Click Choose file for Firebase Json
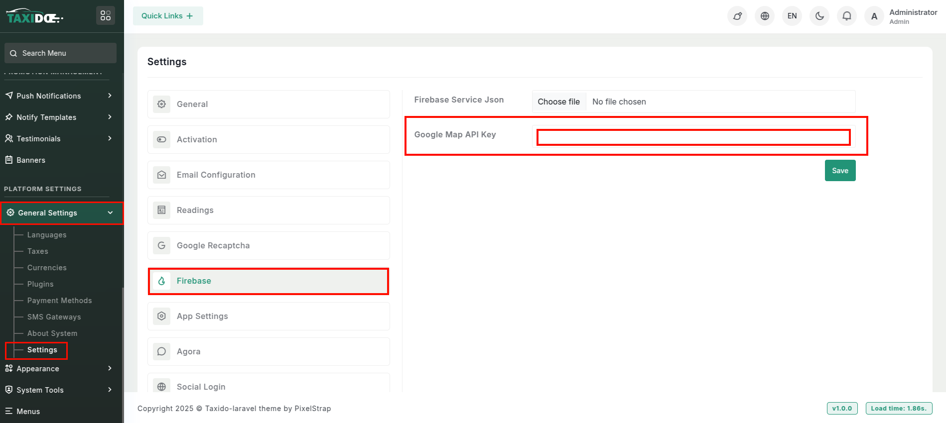 [558, 102]
